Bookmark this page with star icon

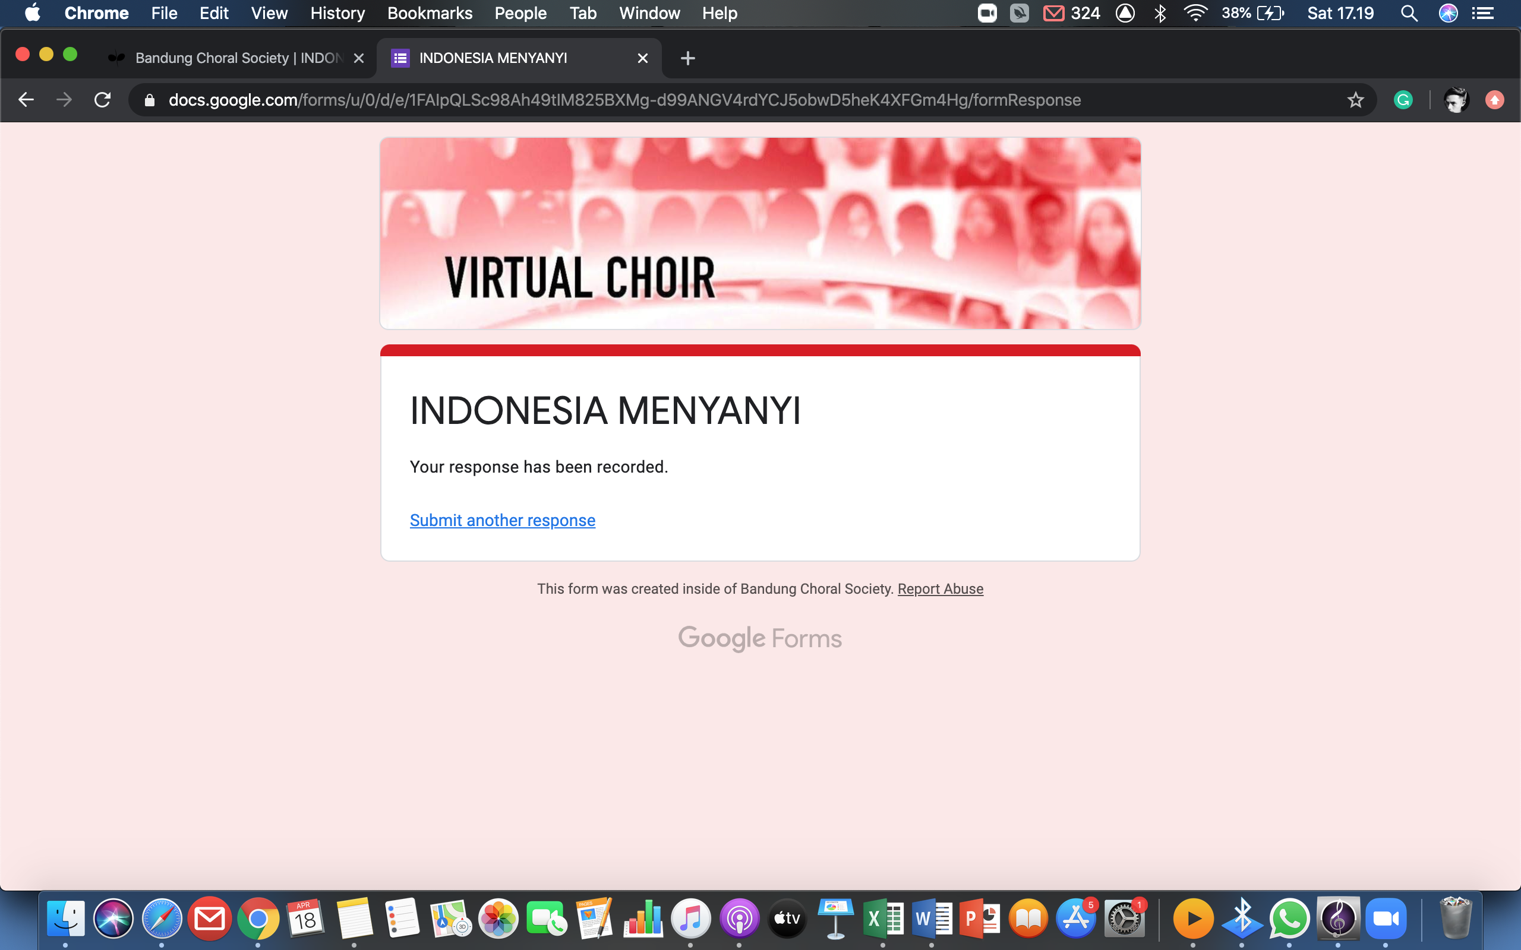[1355, 100]
